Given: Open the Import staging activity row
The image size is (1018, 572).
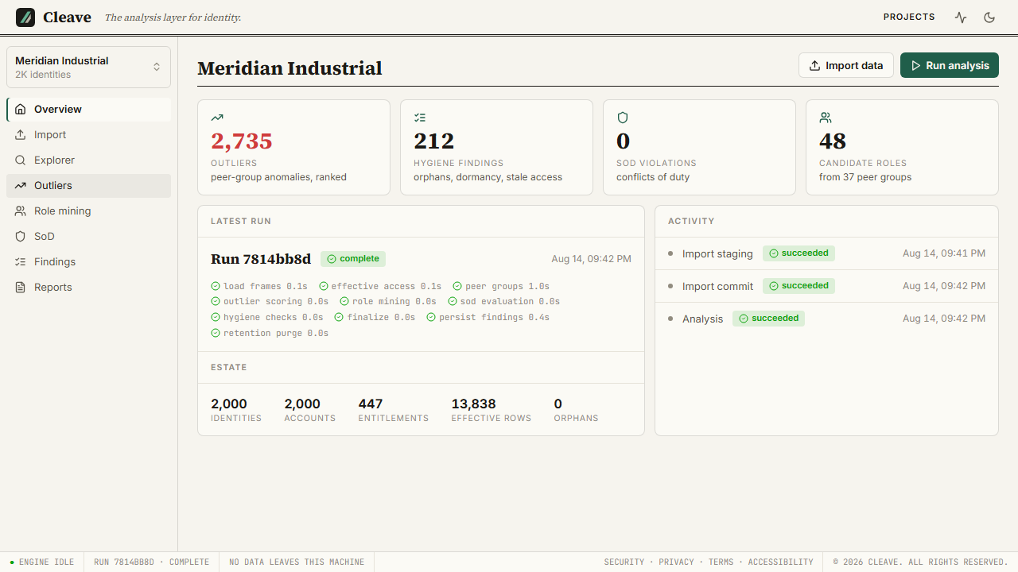Looking at the screenshot, I should (x=826, y=253).
